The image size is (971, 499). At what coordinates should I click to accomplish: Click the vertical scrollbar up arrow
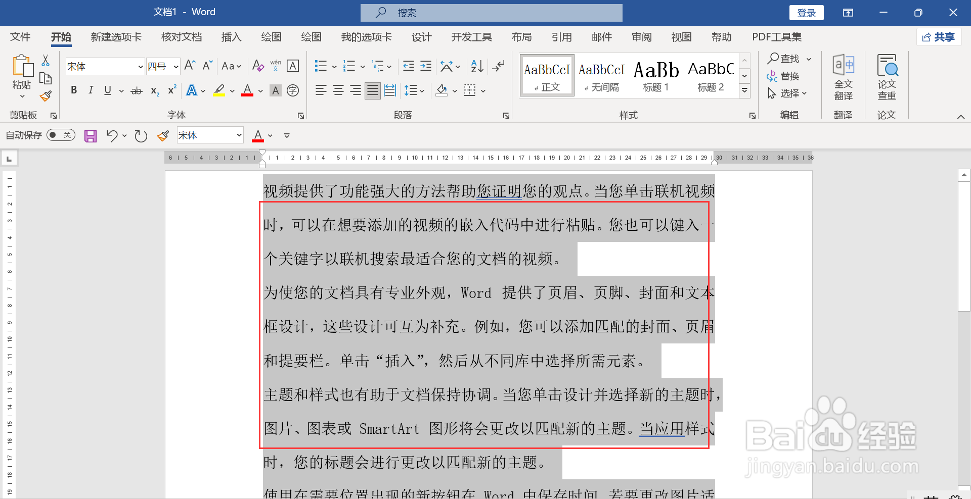pos(964,175)
